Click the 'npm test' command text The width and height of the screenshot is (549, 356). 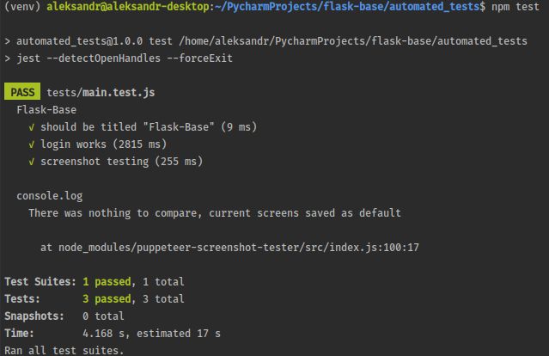pos(515,7)
